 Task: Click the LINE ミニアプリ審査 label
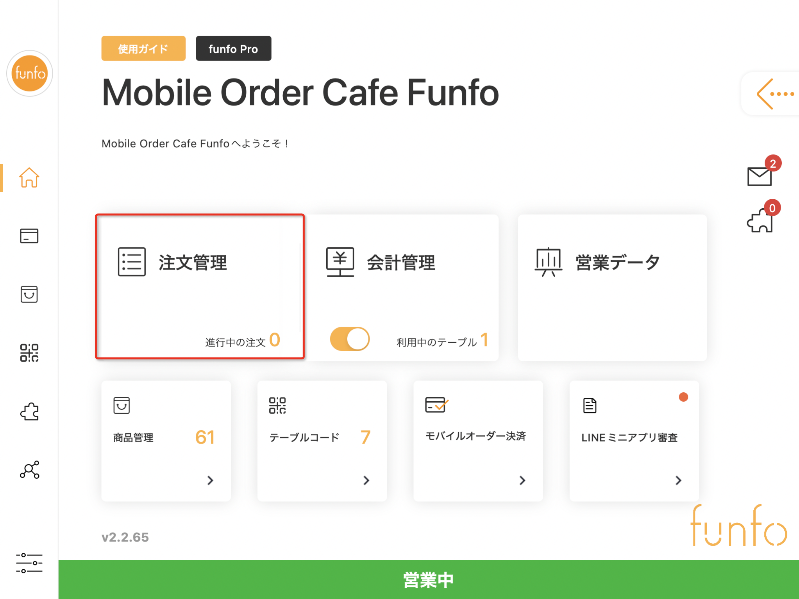630,438
